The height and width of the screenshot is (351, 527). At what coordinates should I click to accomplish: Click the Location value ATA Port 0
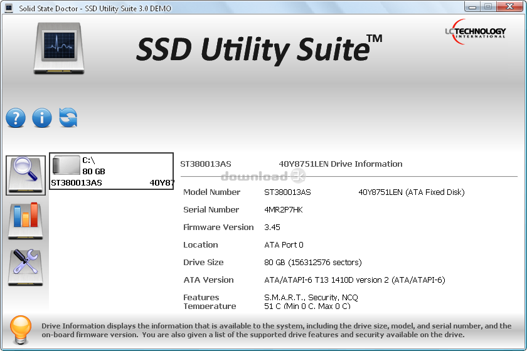pos(284,245)
